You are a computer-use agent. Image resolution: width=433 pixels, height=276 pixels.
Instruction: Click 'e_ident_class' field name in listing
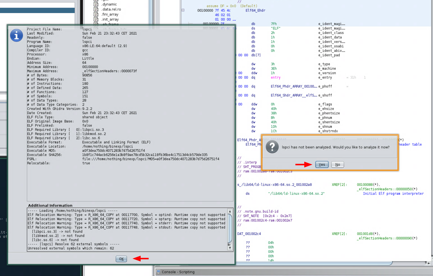click(x=331, y=33)
